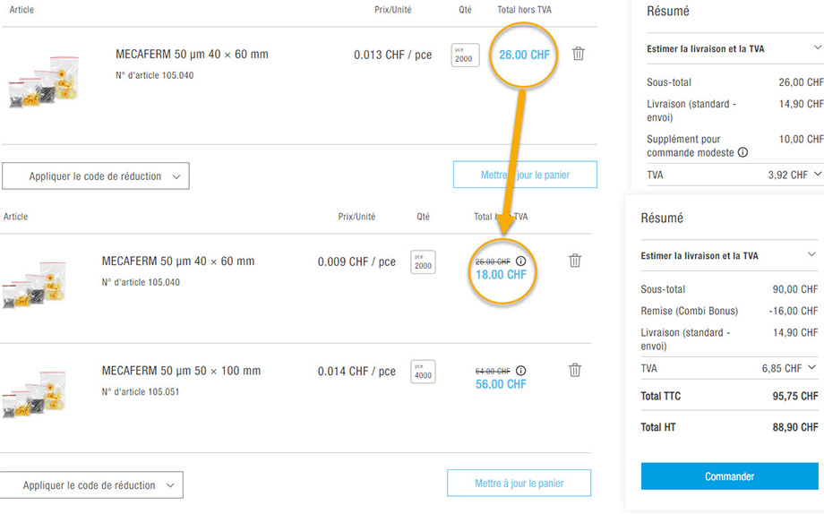Expand the TVA 3,92 CHF details chevron
The image size is (824, 514).
coord(817,175)
